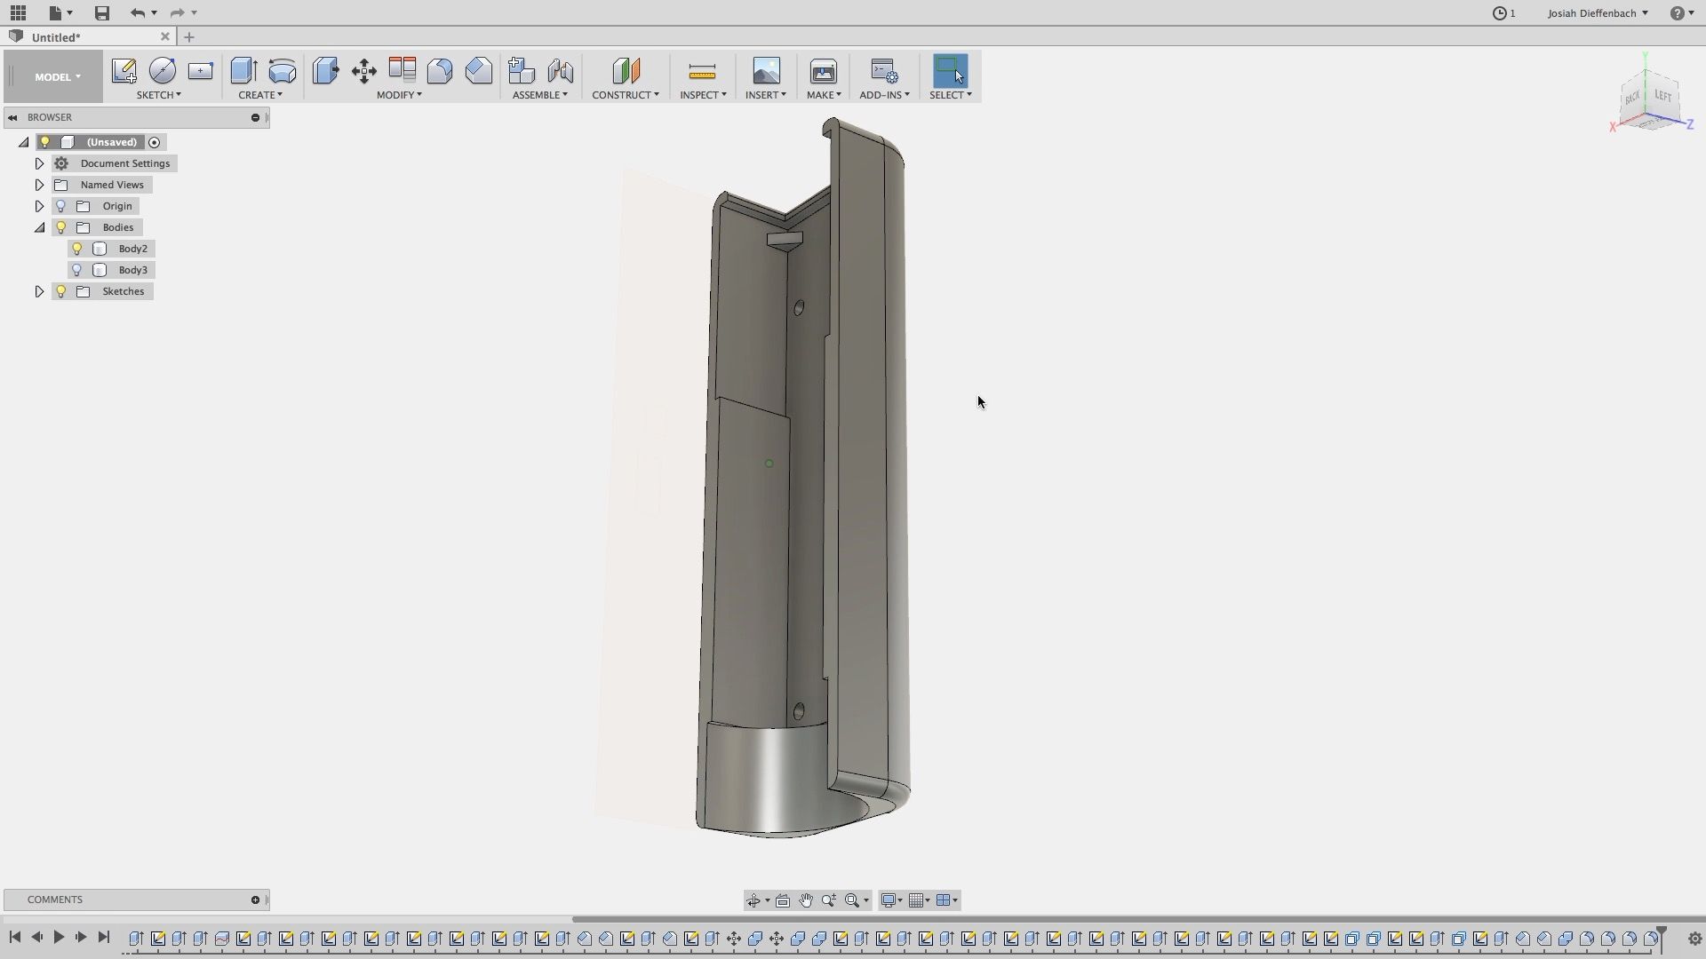Click the ViewCube LEFT face
The width and height of the screenshot is (1706, 959).
1662,96
